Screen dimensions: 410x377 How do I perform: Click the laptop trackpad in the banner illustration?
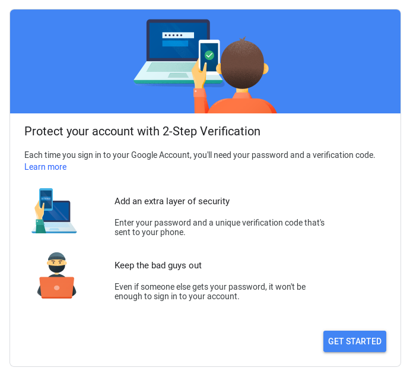coord(177,75)
